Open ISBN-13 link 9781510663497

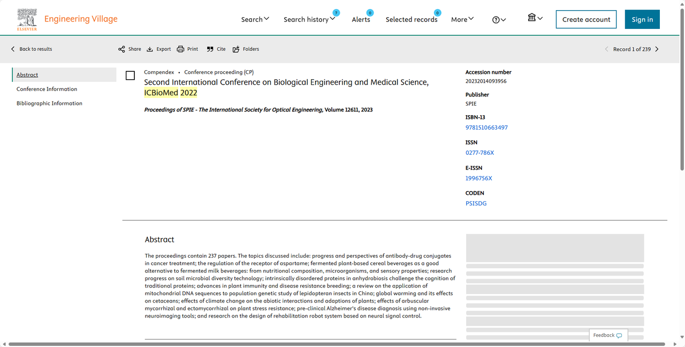click(x=486, y=127)
